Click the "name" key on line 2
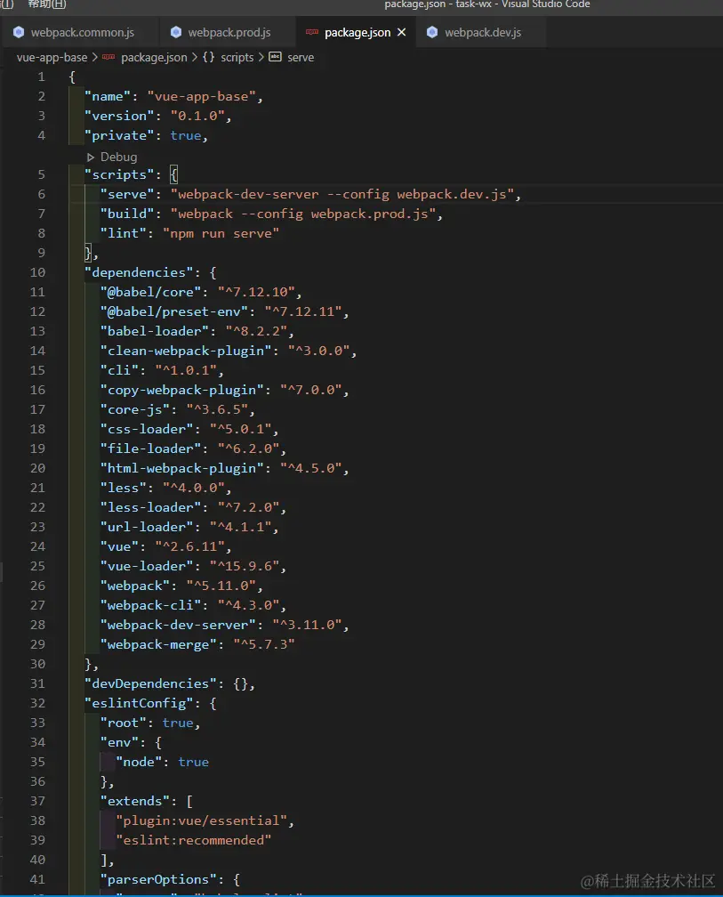 (108, 96)
